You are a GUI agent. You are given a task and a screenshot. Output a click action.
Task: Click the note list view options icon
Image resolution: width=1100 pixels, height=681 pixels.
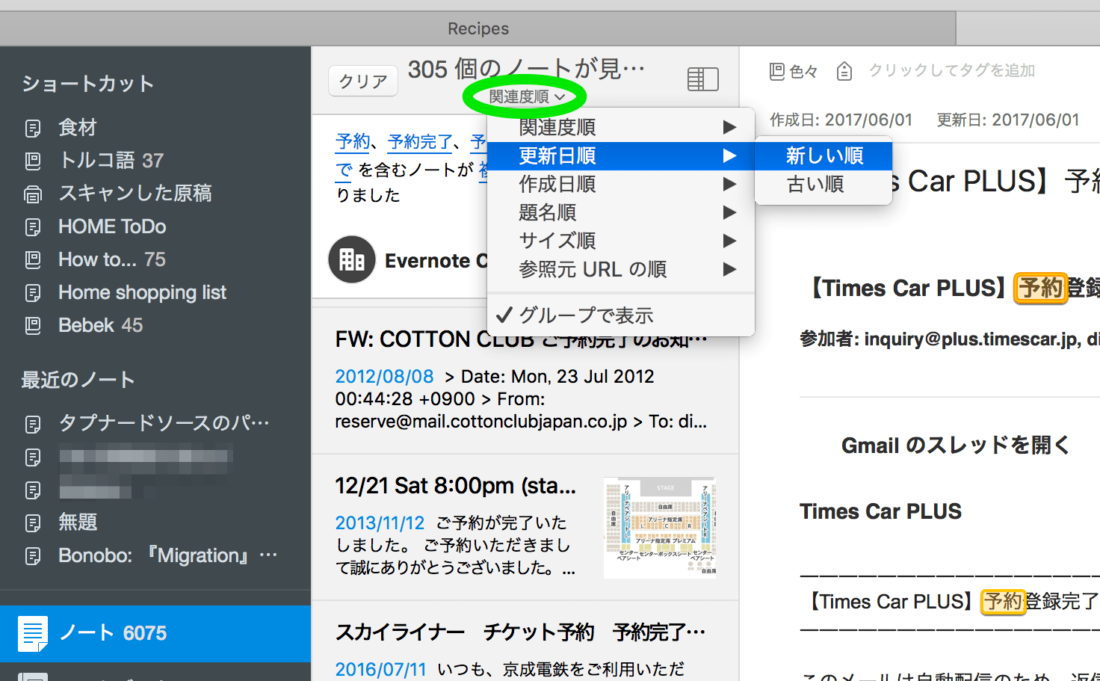pyautogui.click(x=702, y=79)
